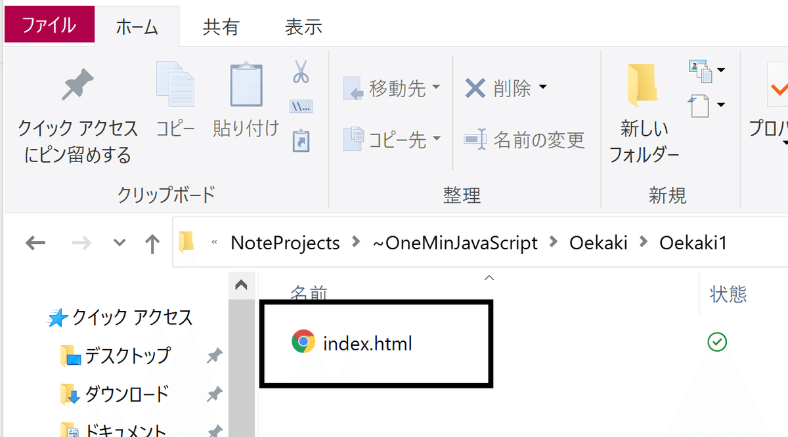Click the Paste shortcut icon
The height and width of the screenshot is (437, 788).
coord(301,140)
